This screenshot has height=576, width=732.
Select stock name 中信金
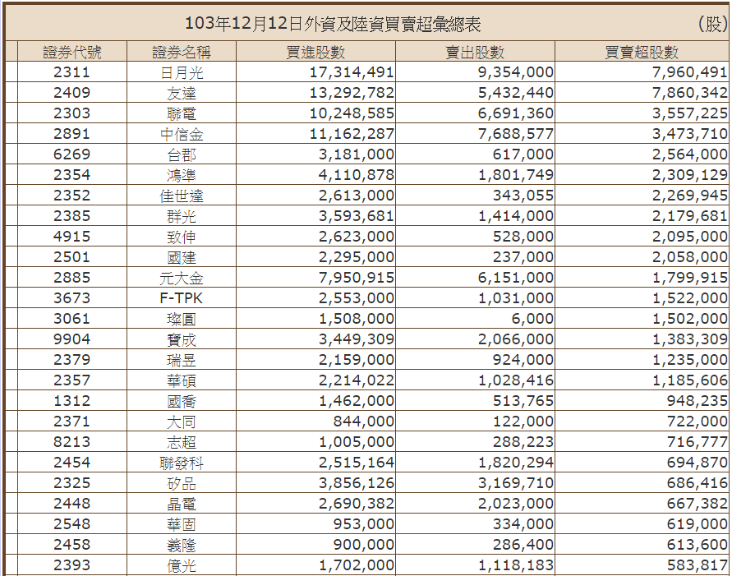pos(182,135)
